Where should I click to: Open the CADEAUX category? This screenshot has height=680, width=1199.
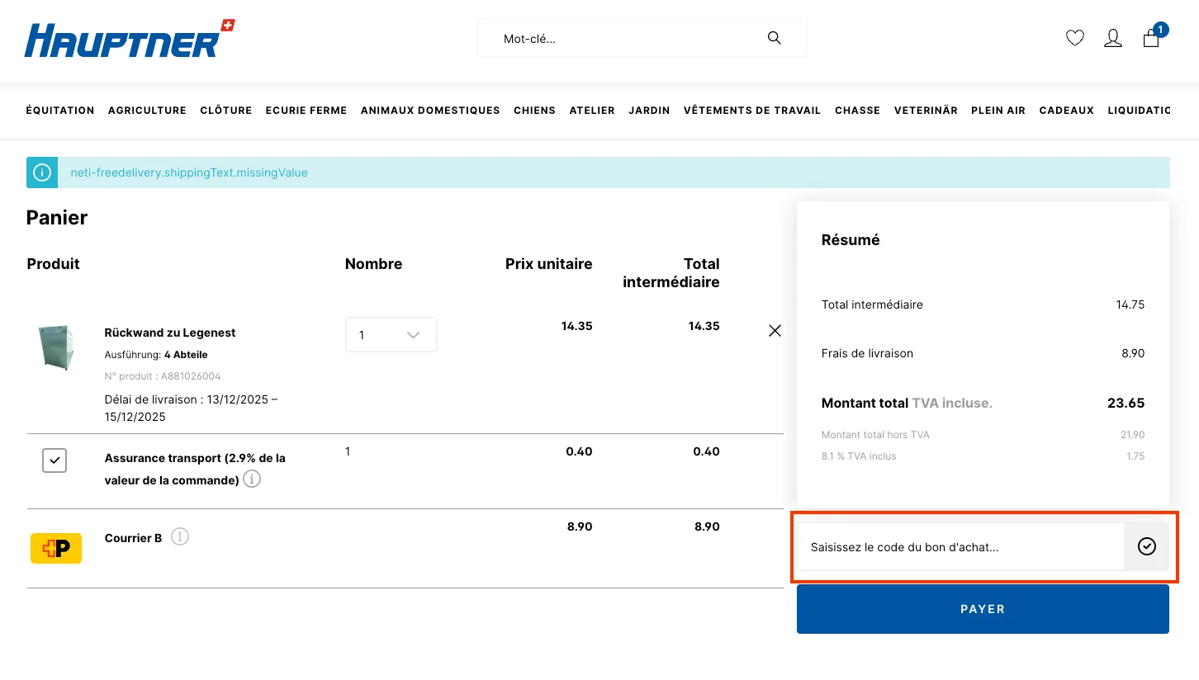(1066, 110)
